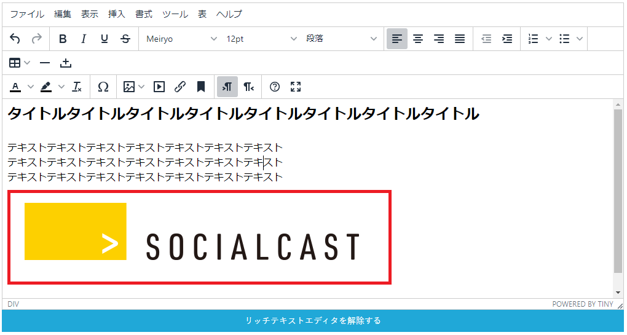Toggle fullscreen editor mode

point(296,87)
